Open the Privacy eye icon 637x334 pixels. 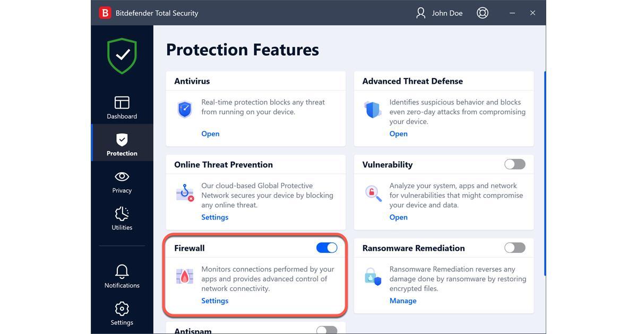tap(122, 176)
